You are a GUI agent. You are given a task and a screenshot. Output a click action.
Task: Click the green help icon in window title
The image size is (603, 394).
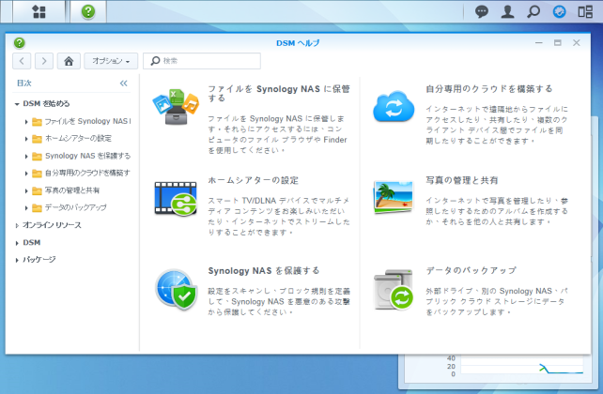coord(19,43)
